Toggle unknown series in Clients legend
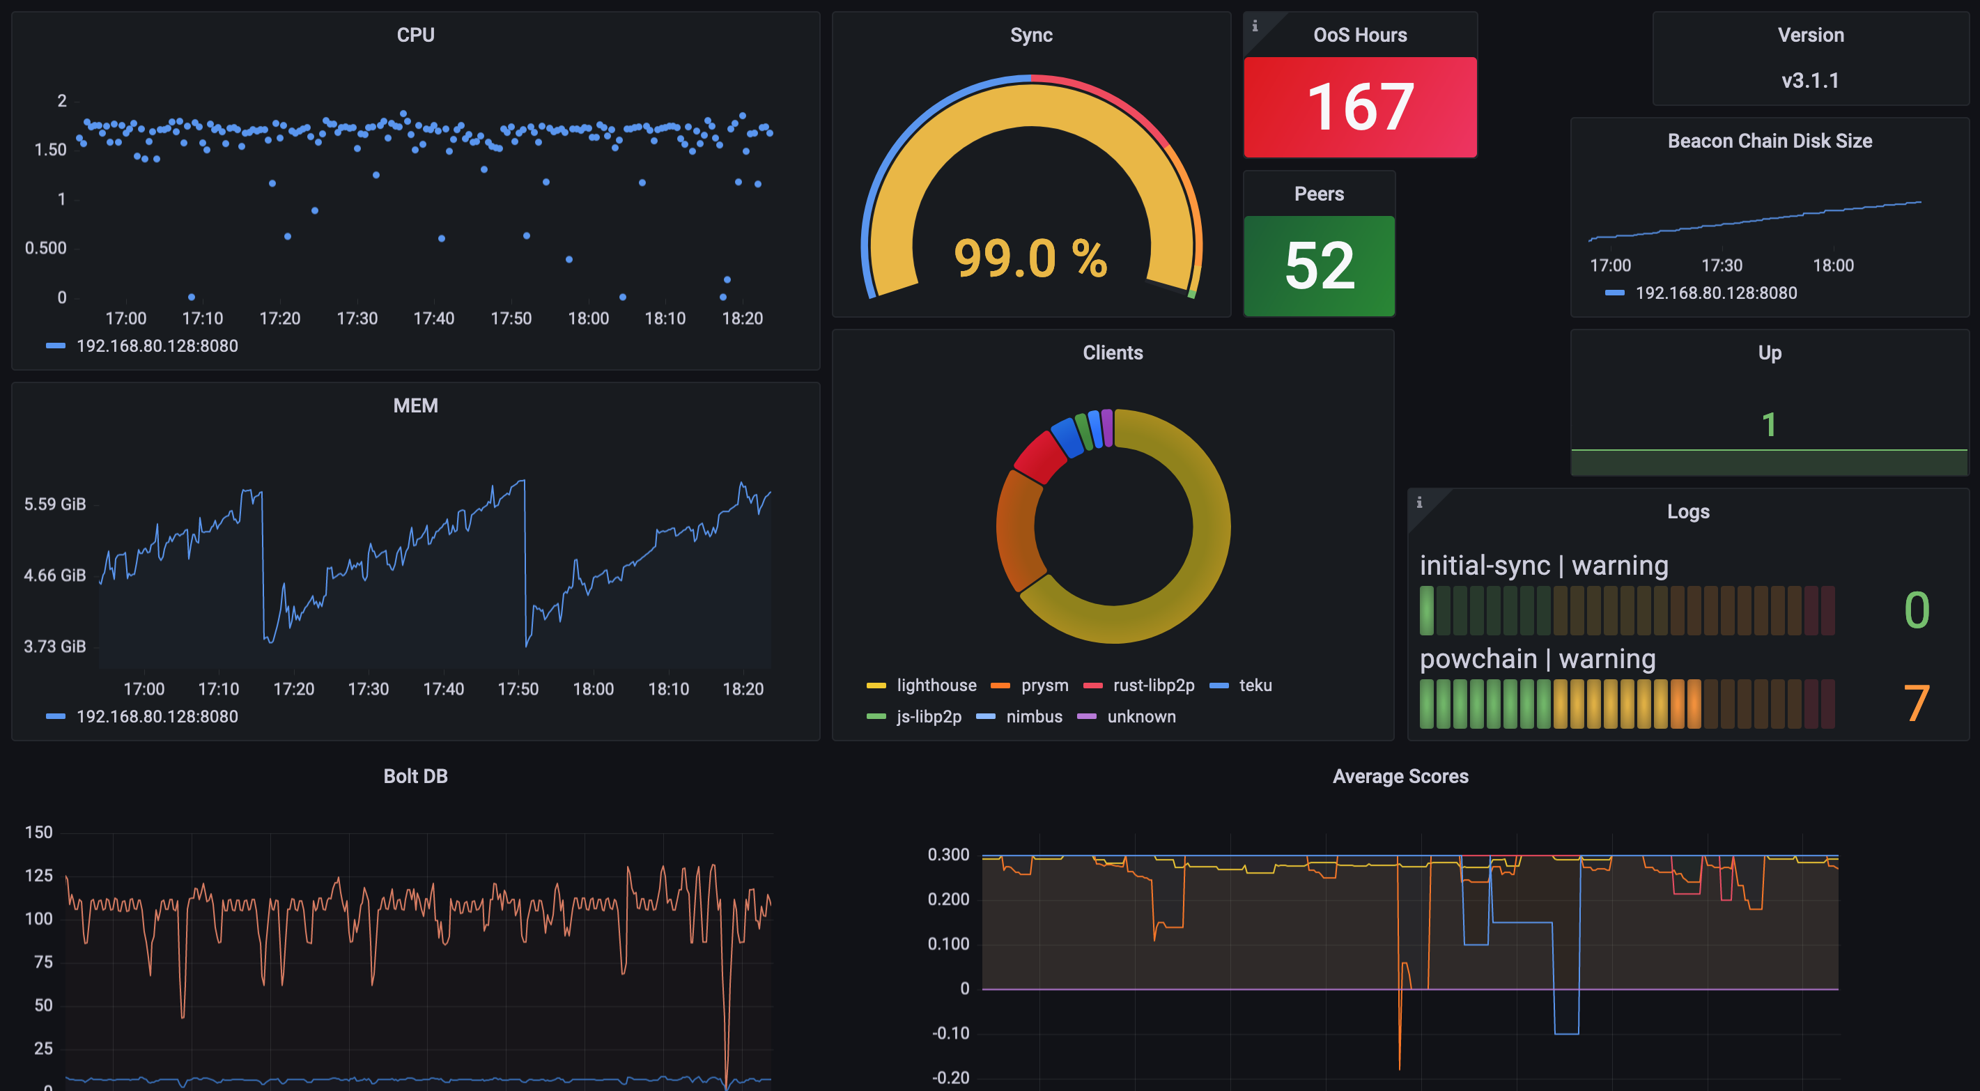 coord(1141,717)
